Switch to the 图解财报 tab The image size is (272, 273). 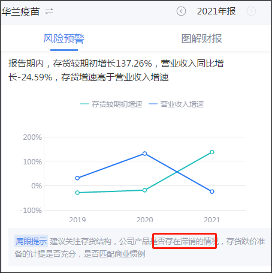(x=201, y=38)
